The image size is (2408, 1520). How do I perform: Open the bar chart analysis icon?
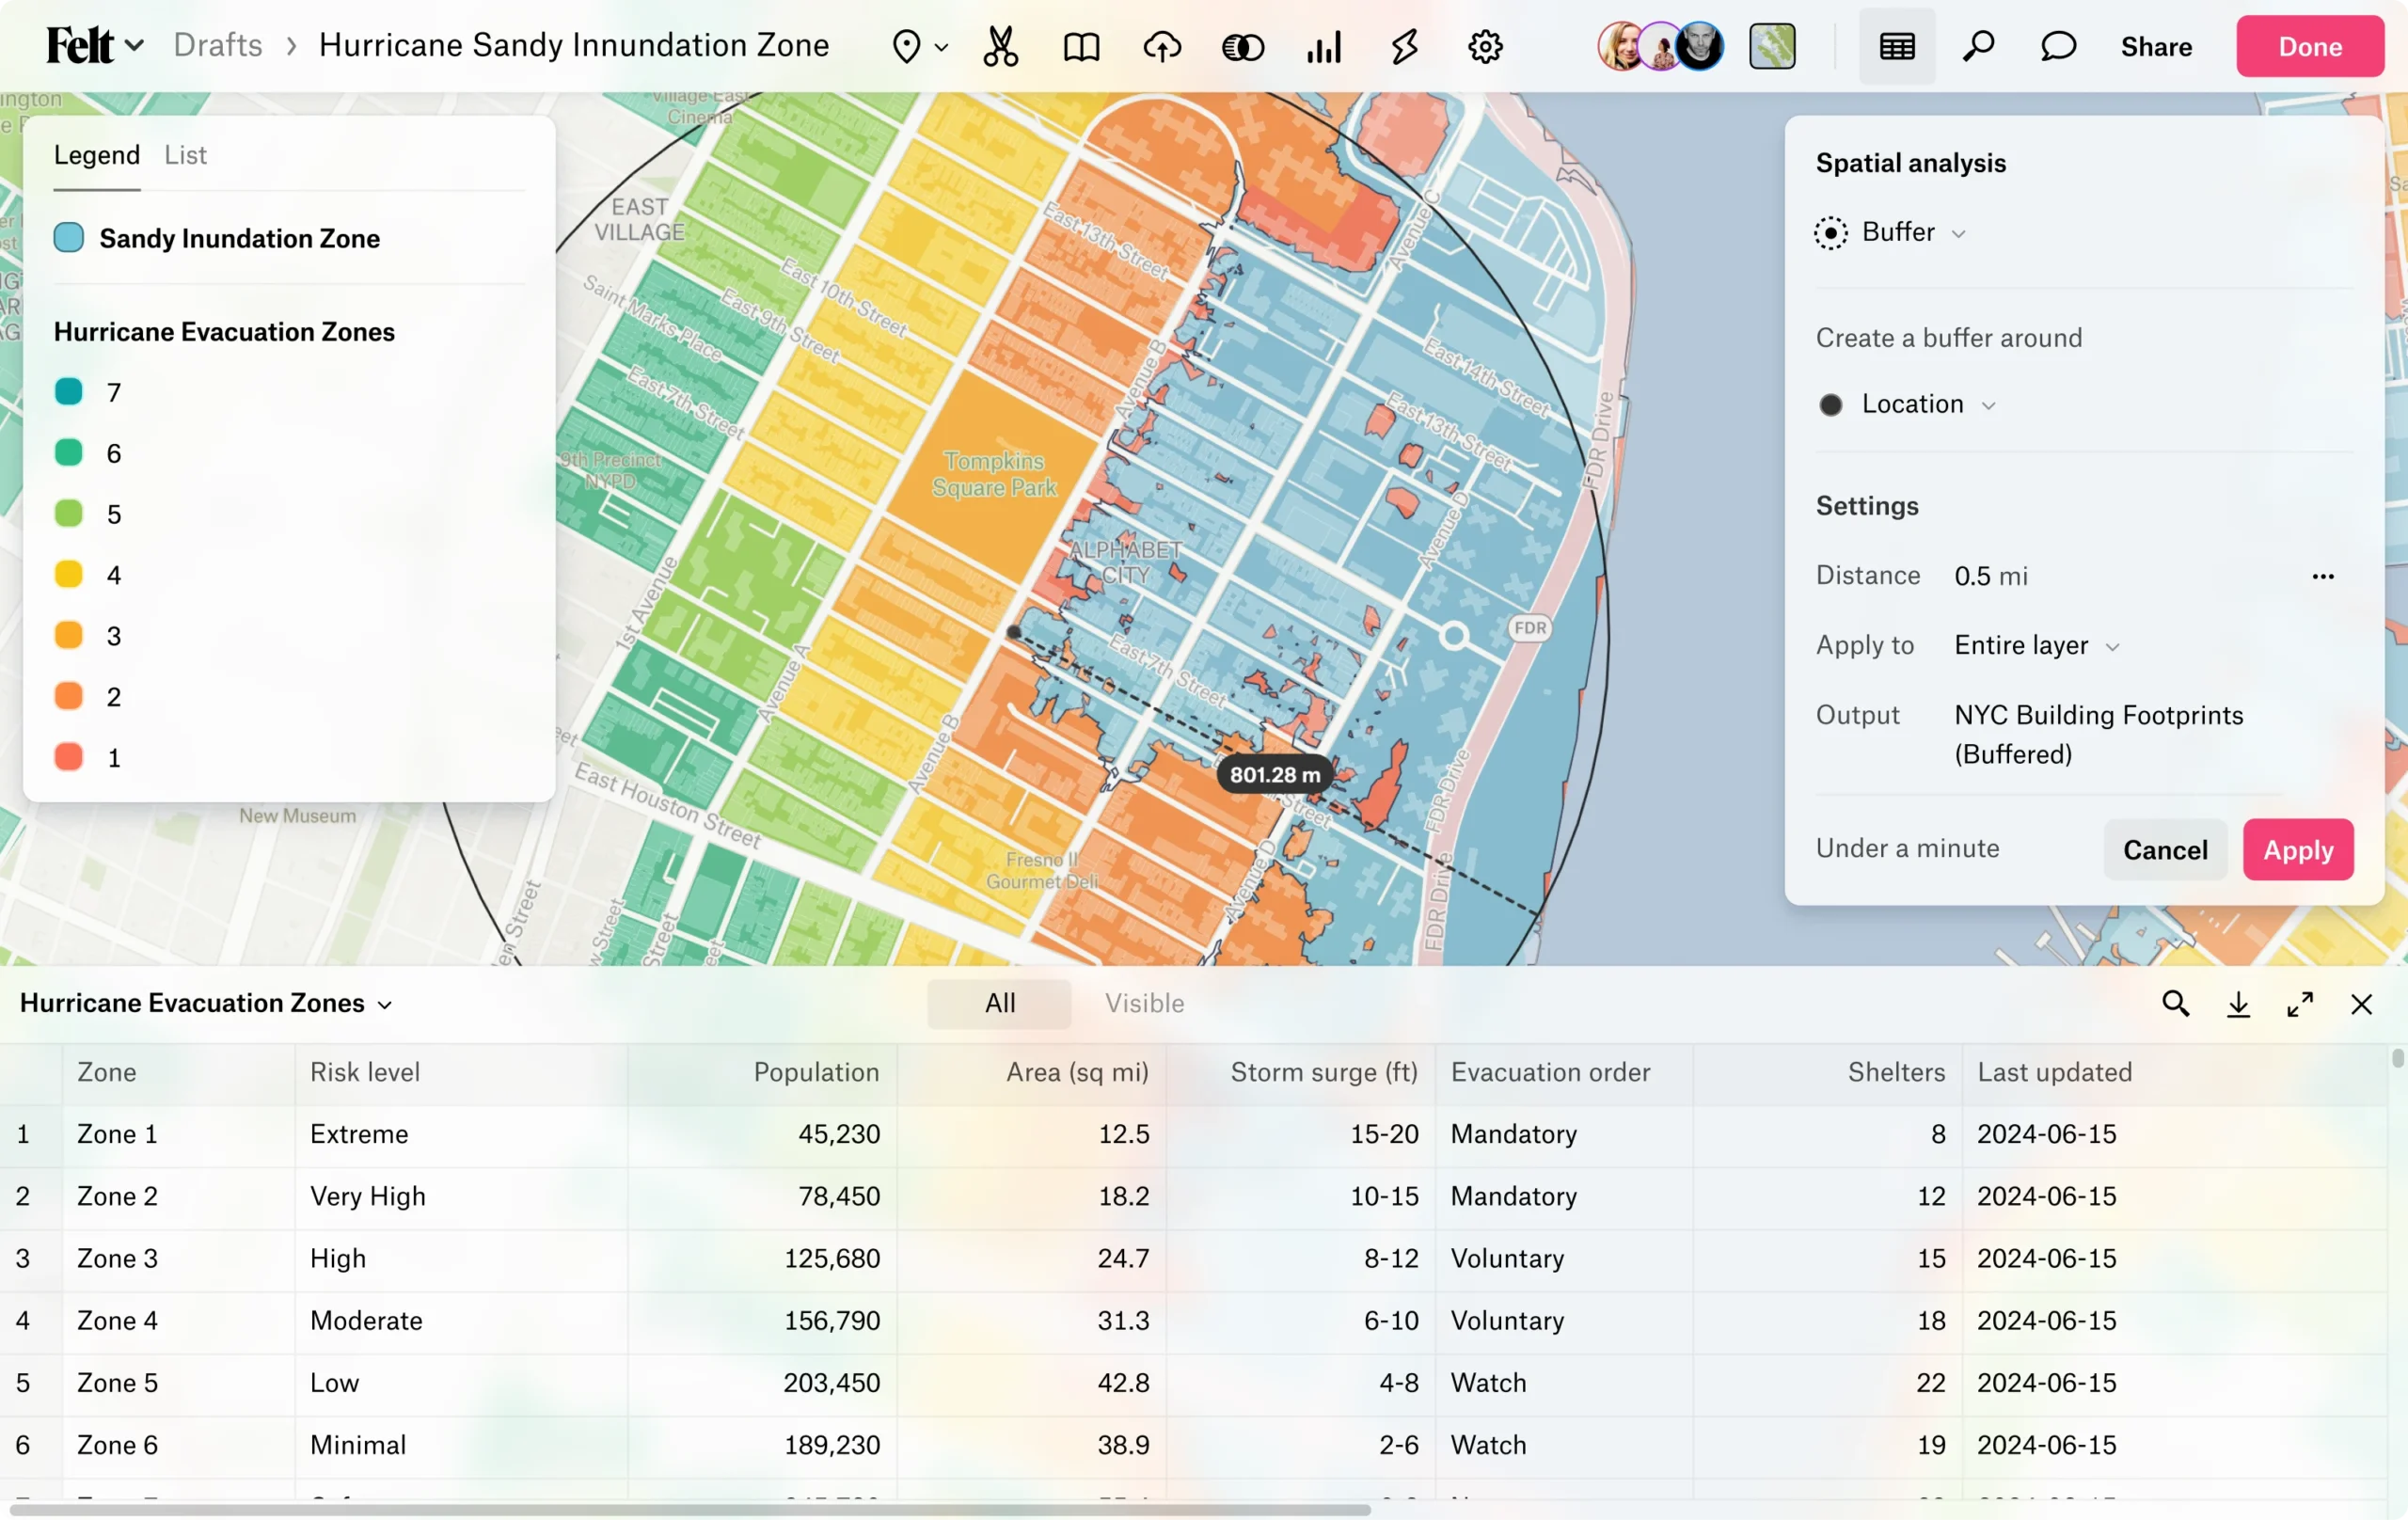point(1323,47)
